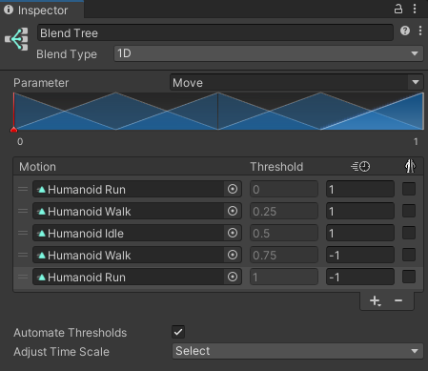Viewport: 428px width, 371px height.
Task: Click the Automate Thresholds label
Action: tap(71, 333)
